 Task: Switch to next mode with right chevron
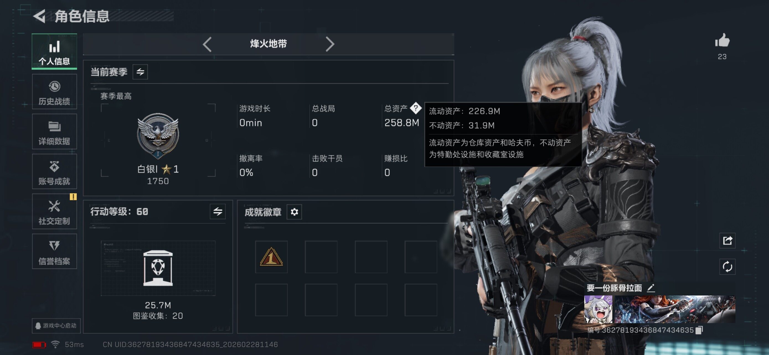point(330,44)
